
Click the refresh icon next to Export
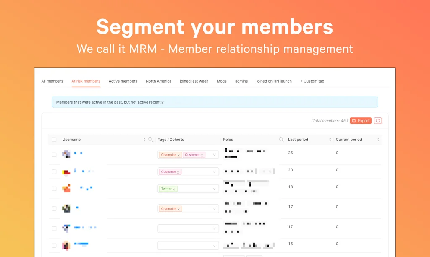tap(378, 121)
